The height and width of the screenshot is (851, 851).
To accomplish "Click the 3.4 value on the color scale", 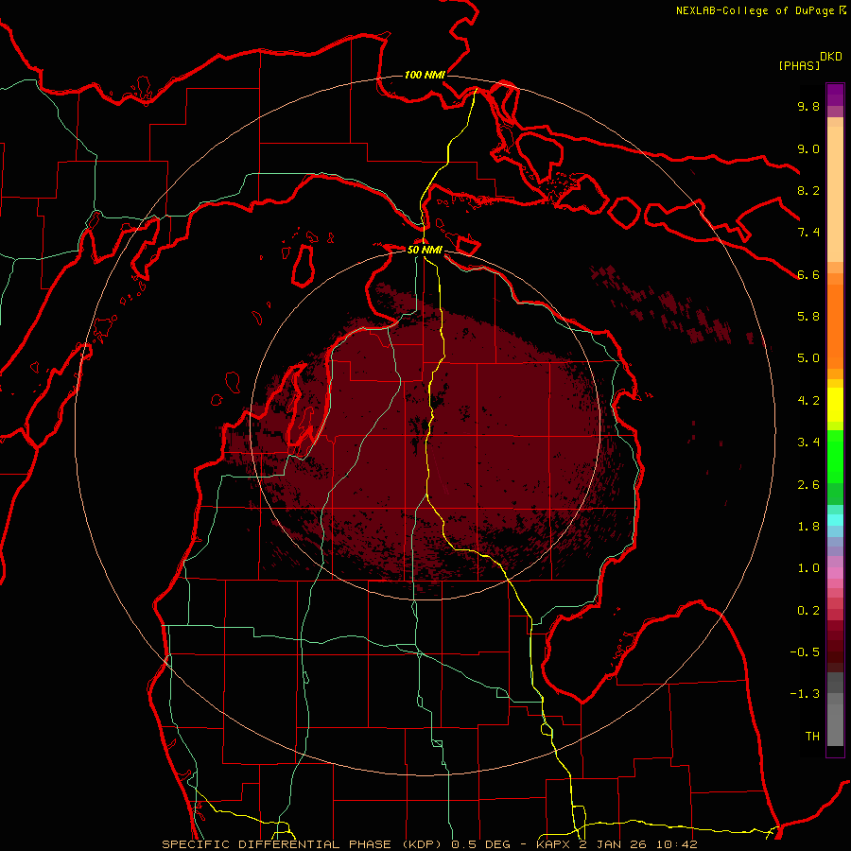I will [808, 442].
